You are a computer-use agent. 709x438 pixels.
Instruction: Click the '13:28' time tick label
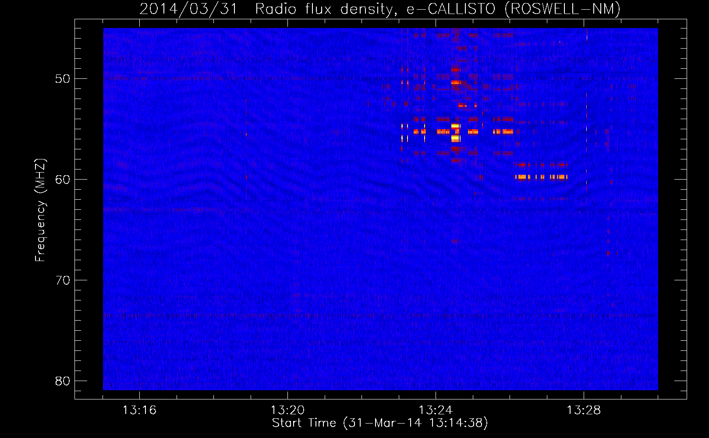(584, 410)
